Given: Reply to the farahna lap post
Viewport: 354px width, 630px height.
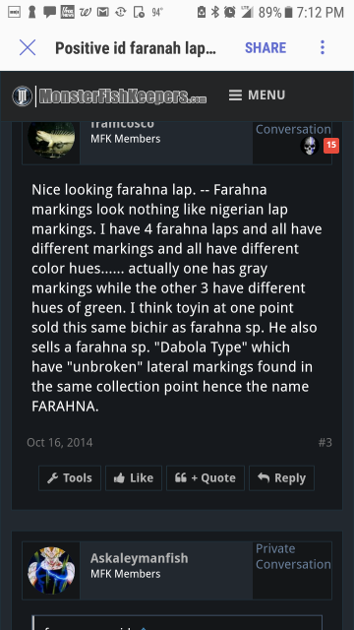Looking at the screenshot, I should click(281, 478).
